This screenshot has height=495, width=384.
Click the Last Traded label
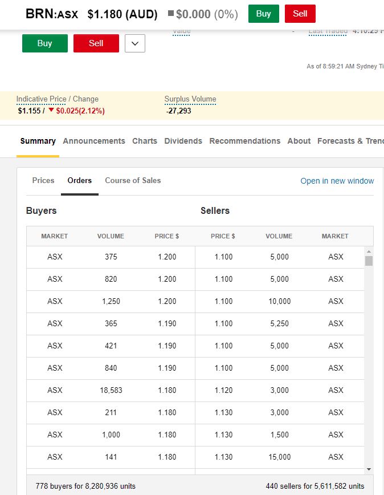(328, 31)
